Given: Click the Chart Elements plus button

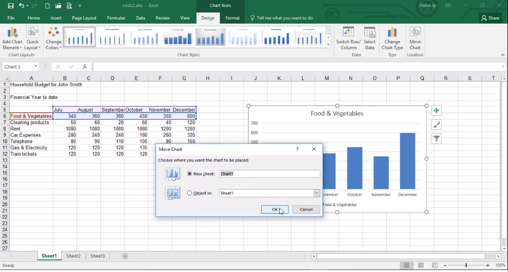Looking at the screenshot, I should (x=437, y=111).
